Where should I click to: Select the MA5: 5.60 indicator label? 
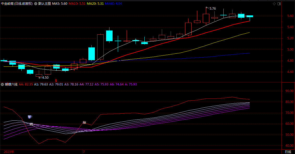tap(60, 4)
